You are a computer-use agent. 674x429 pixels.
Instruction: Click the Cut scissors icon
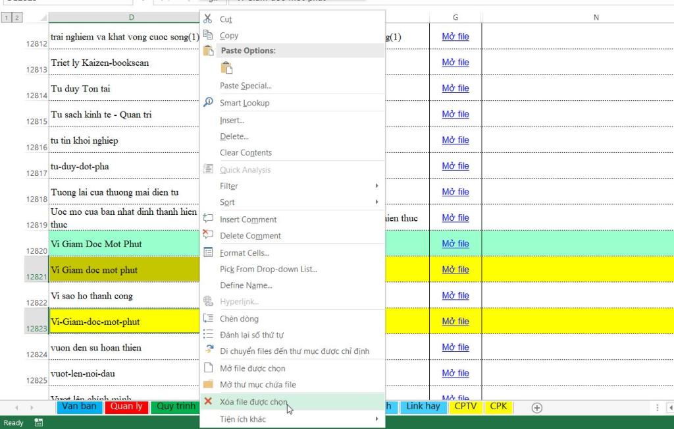209,19
